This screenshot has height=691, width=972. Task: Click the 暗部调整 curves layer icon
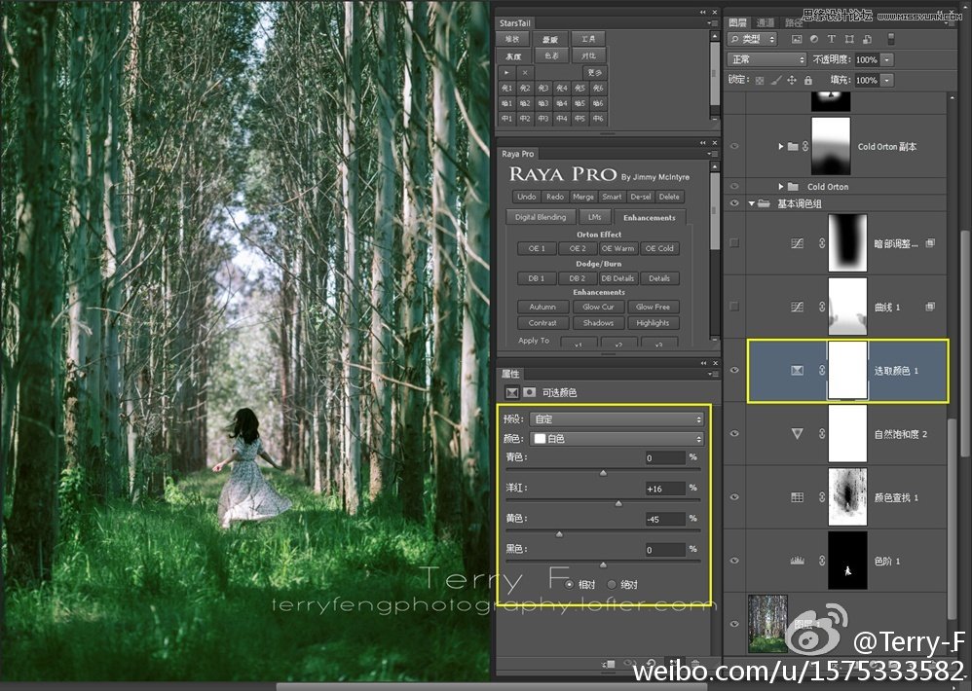[x=798, y=243]
